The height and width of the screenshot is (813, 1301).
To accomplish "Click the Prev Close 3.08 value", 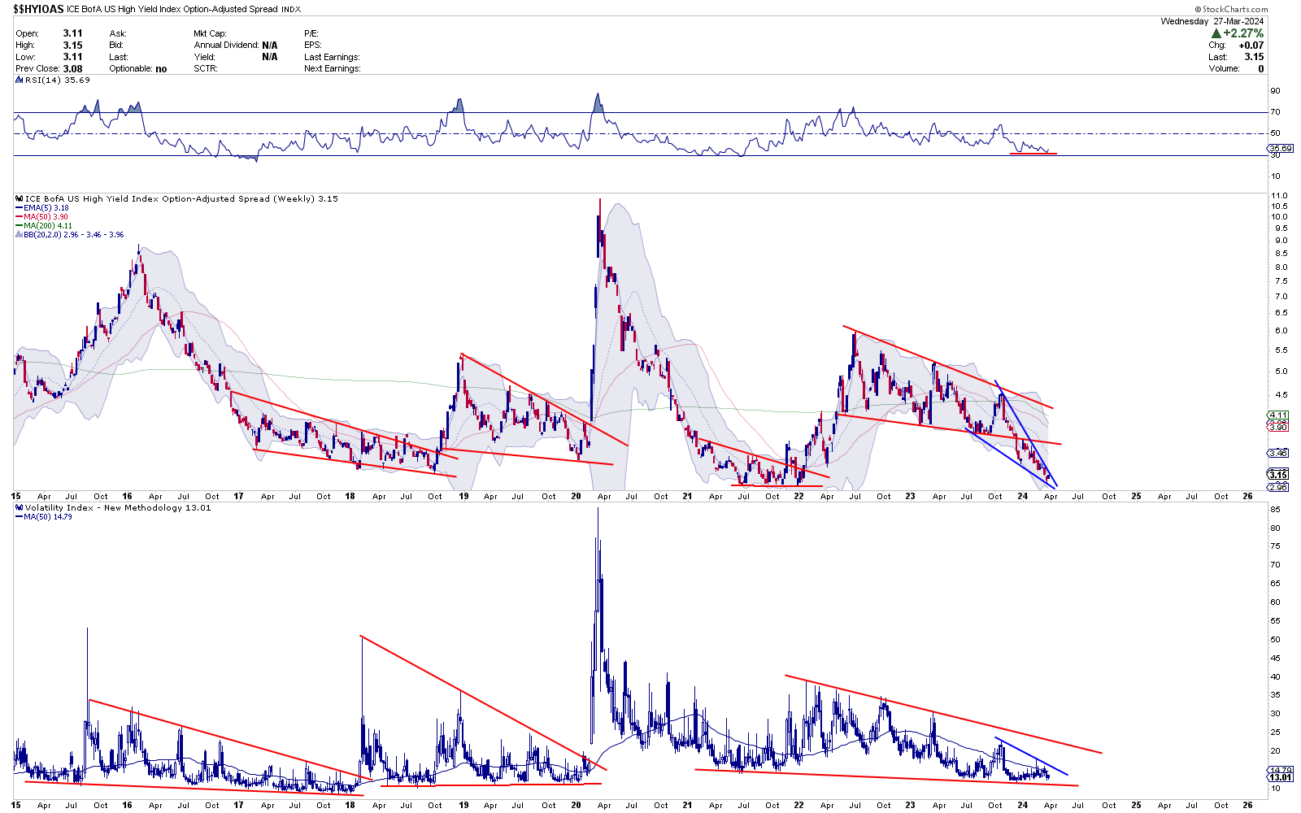I will [x=72, y=68].
